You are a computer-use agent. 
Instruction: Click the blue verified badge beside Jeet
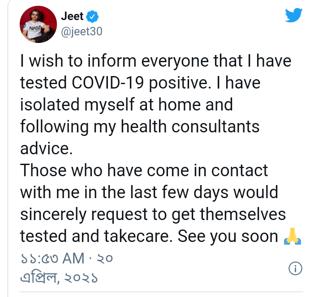click(x=93, y=17)
